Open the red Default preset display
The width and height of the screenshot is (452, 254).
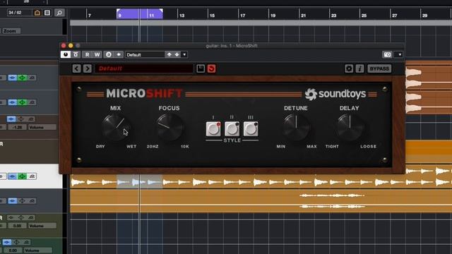click(144, 68)
